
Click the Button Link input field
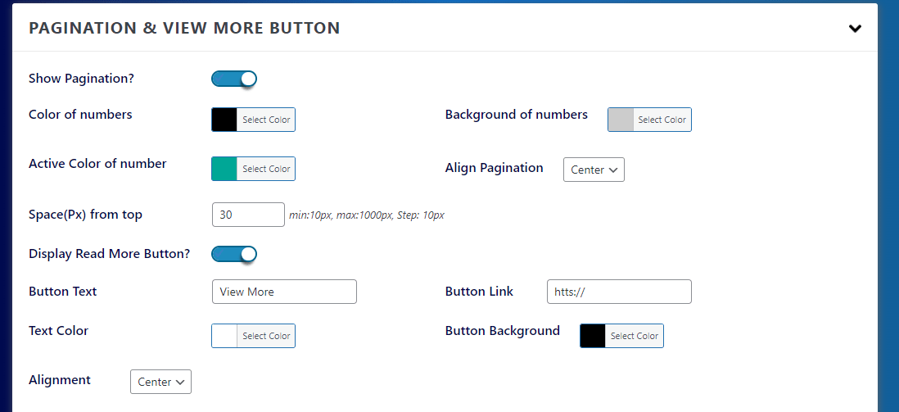pyautogui.click(x=619, y=292)
